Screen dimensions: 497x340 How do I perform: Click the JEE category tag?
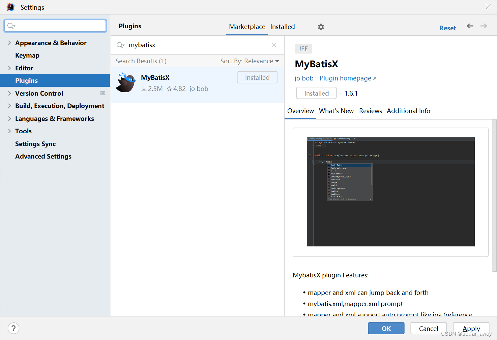tap(303, 49)
